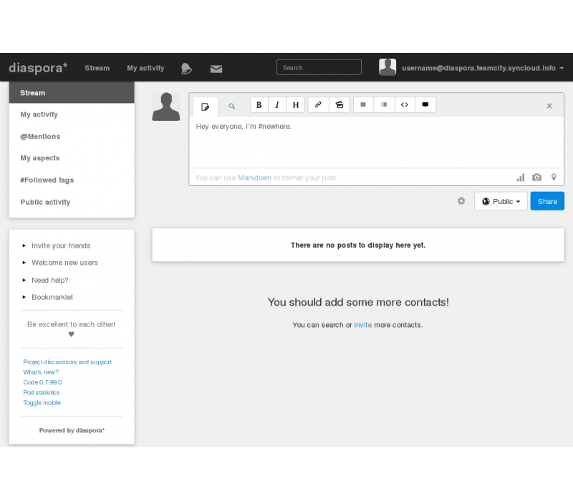Expand the Invite your friends section
The width and height of the screenshot is (573, 501).
click(60, 245)
